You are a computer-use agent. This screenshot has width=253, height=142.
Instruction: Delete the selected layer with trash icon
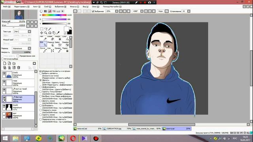click(19, 67)
